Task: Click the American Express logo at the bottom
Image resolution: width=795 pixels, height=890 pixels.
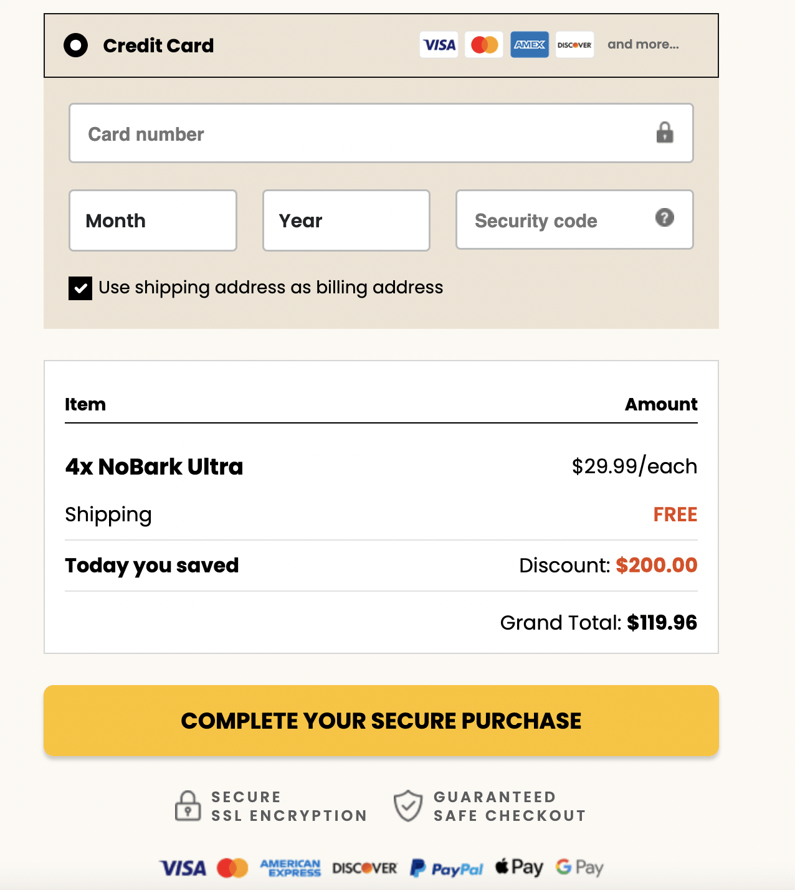Action: coord(290,867)
